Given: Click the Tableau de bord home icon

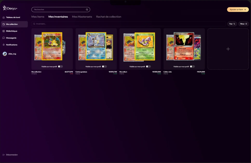Looking at the screenshot, I should [x=4, y=17].
